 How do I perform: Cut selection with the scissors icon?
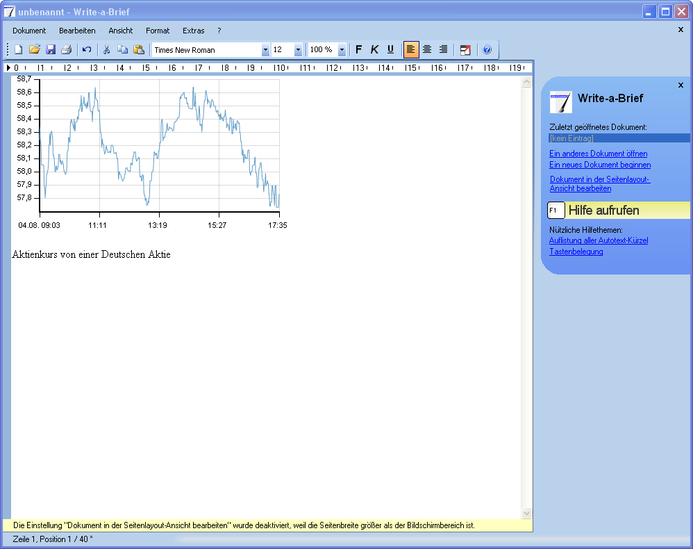tap(107, 49)
